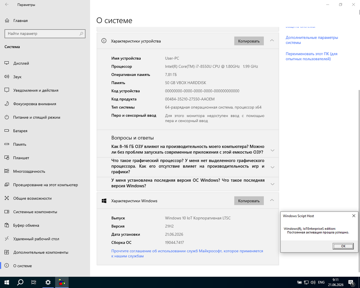Click the Home (Главная) house icon
This screenshot has height=288, width=360.
7,21
